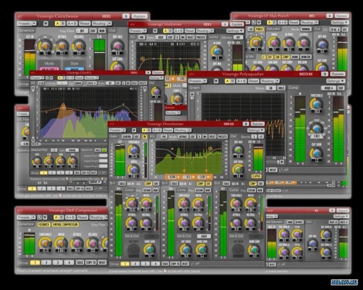Viewport: 363px width, 290px height.
Task: Open the Graph section tab in Polysquasher
Action: 194,88
